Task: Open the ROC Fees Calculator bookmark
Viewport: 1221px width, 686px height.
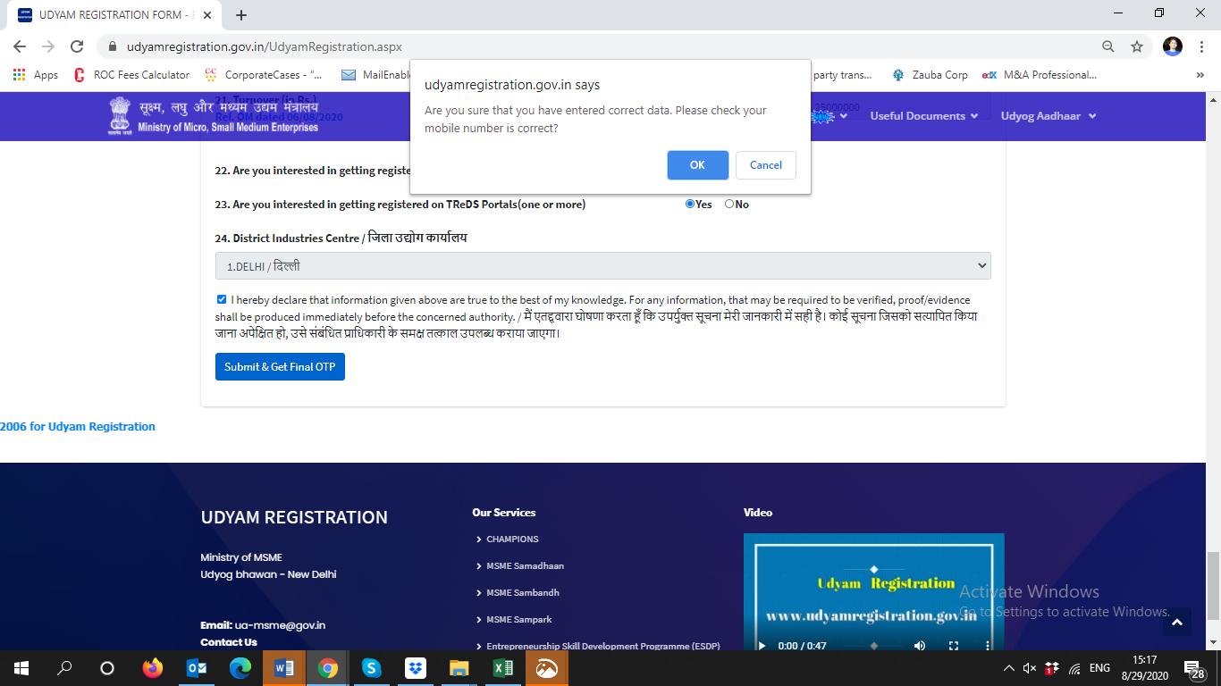Action: tap(131, 75)
